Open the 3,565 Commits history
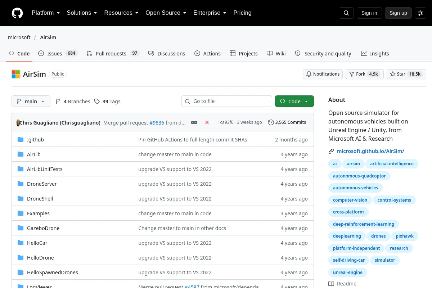This screenshot has height=288, width=432. point(287,122)
